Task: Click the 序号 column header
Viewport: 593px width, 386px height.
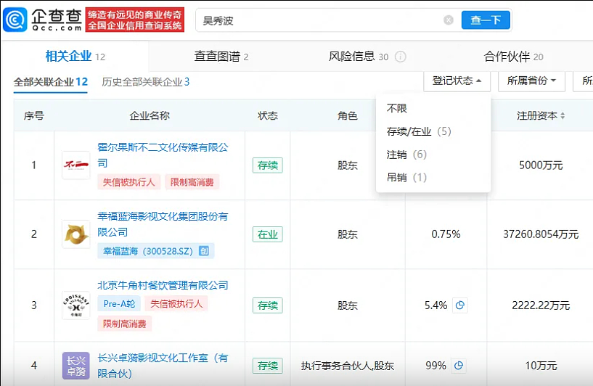Action: 34,115
